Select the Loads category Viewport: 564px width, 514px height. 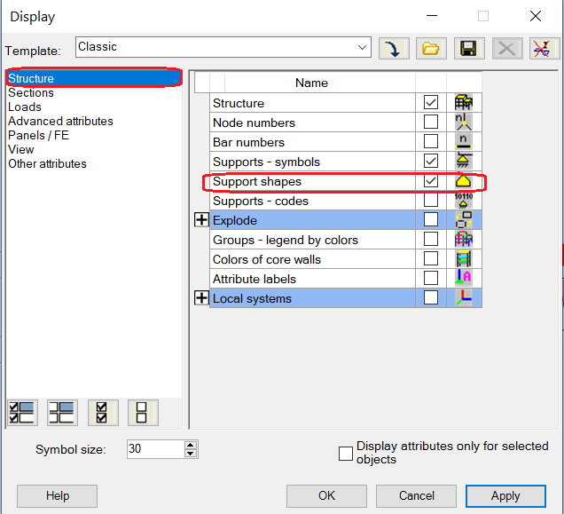(25, 107)
